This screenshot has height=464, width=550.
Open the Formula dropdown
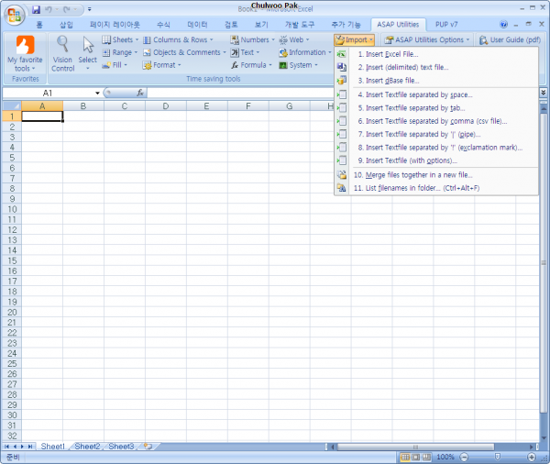[x=251, y=65]
